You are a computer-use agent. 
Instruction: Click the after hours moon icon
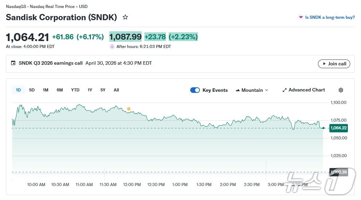pyautogui.click(x=112, y=46)
